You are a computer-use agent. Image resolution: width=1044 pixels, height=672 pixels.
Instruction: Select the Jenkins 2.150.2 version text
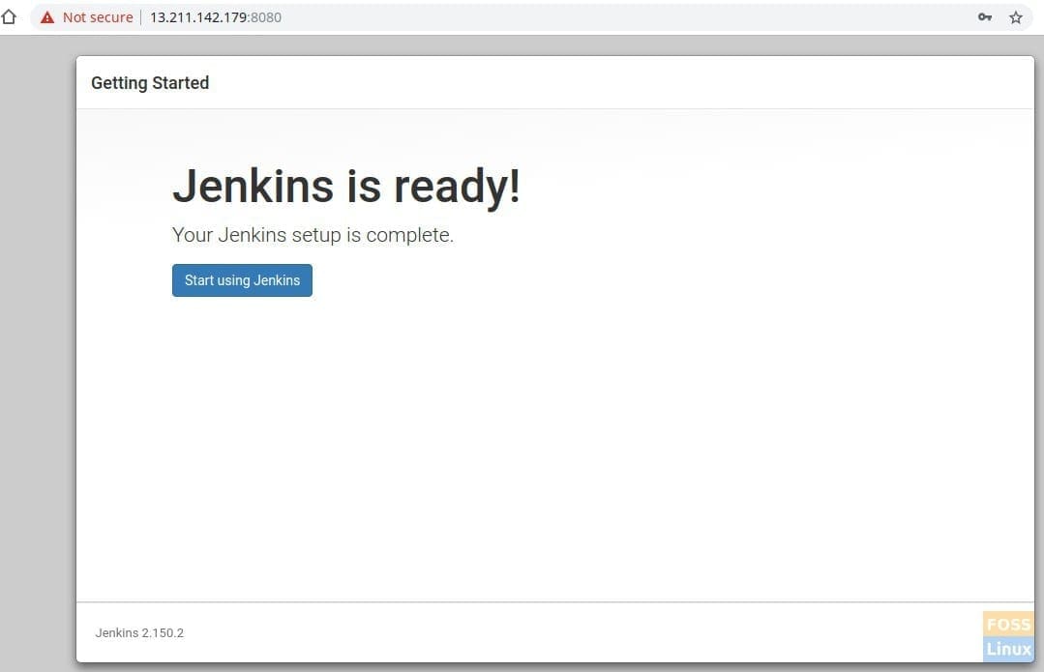pyautogui.click(x=139, y=632)
